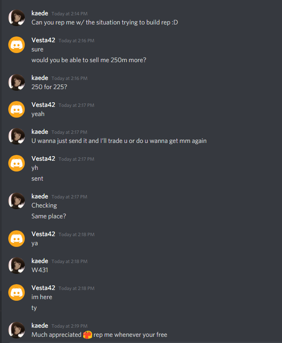The height and width of the screenshot is (343, 282).
Task: Click the Vesta42 username above 'yeah'
Action: coord(43,105)
